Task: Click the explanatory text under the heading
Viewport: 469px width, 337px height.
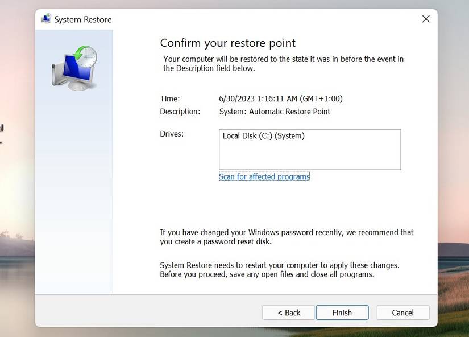Action: pyautogui.click(x=283, y=64)
